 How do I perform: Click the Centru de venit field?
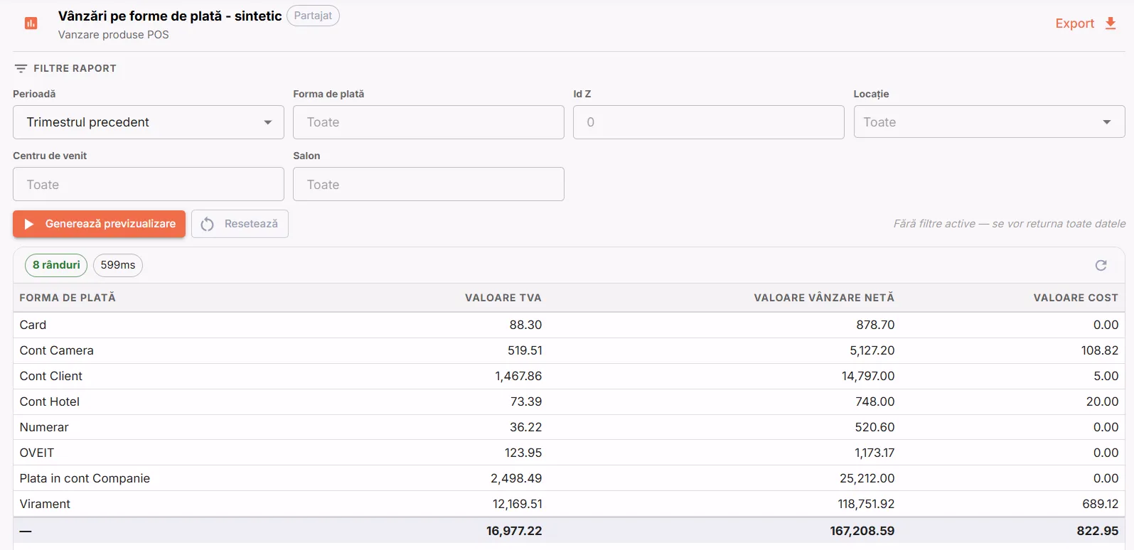coord(149,184)
